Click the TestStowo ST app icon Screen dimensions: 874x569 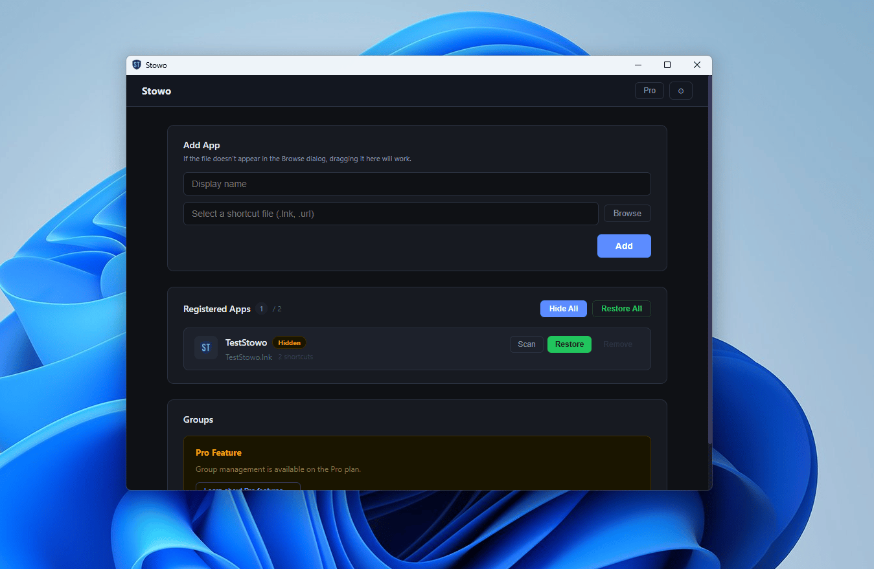(x=206, y=348)
